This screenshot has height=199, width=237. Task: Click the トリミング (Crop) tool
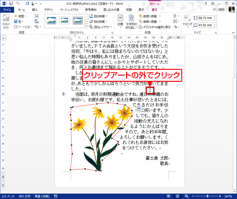pos(187,21)
